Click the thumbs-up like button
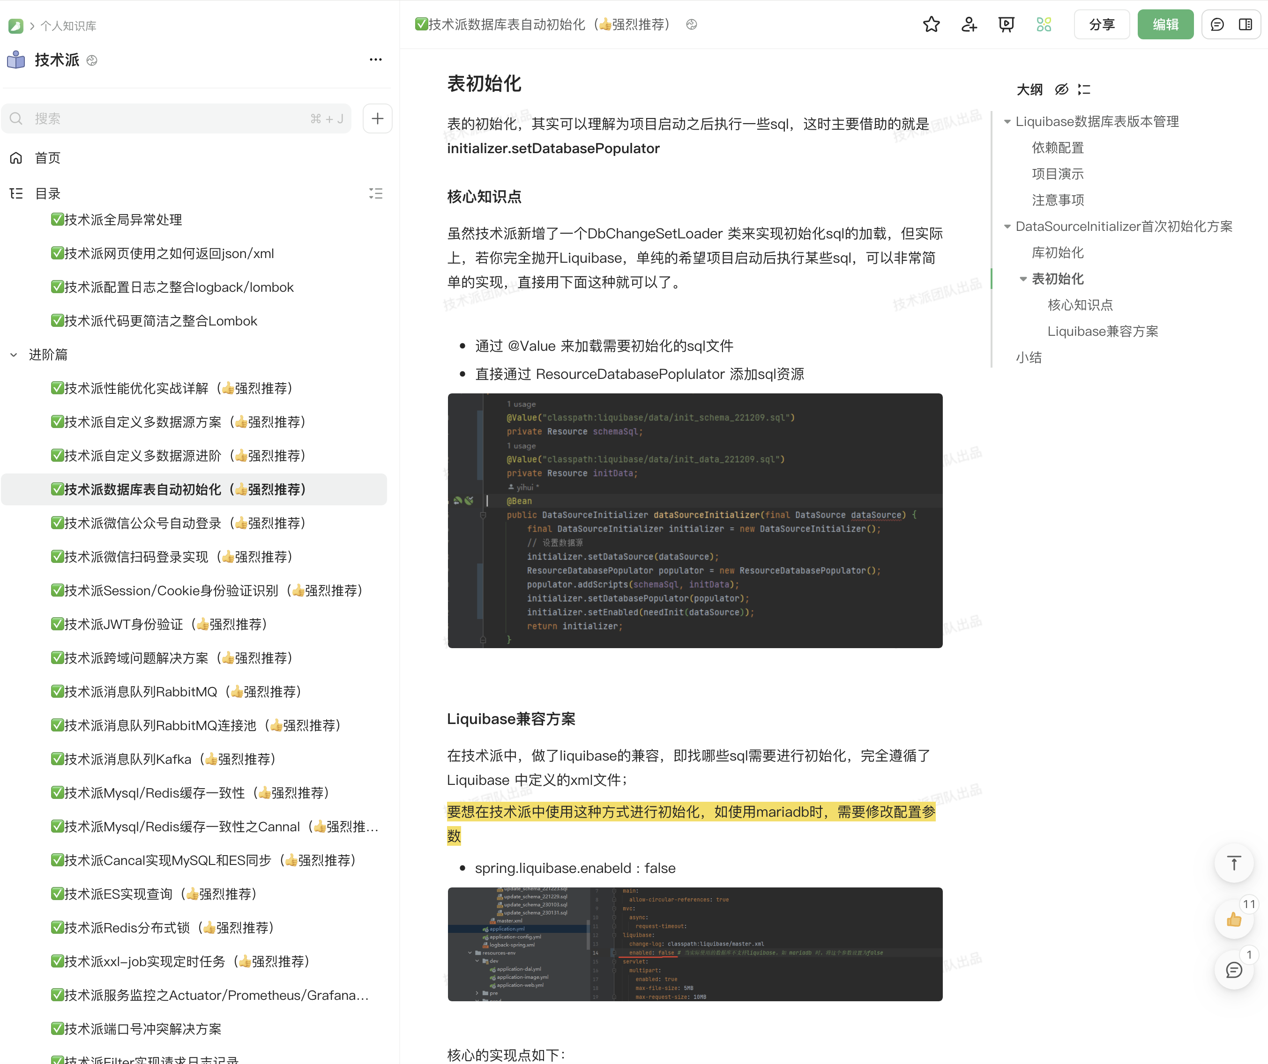 [x=1234, y=919]
